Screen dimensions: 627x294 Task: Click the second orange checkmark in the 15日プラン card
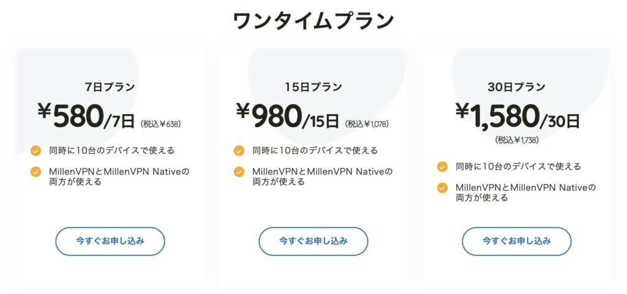(239, 172)
